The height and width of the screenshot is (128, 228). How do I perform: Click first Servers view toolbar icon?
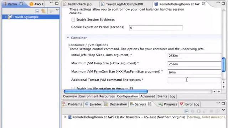186,111
